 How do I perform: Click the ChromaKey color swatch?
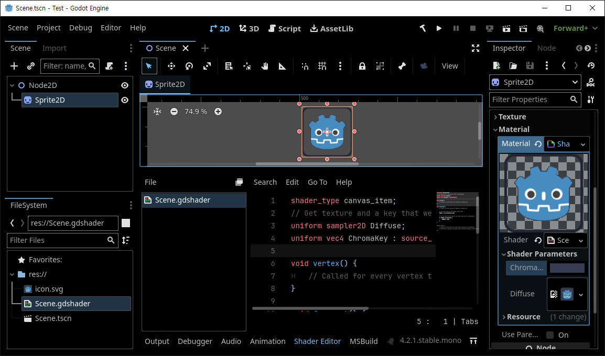[567, 268]
